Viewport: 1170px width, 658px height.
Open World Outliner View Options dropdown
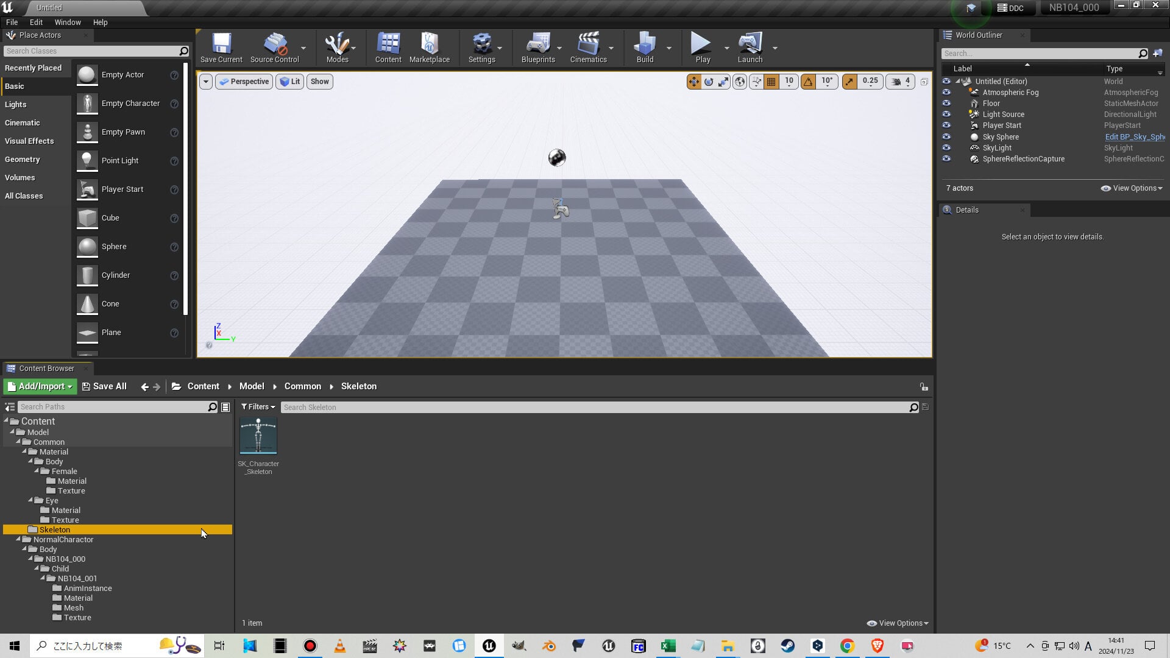[1132, 188]
